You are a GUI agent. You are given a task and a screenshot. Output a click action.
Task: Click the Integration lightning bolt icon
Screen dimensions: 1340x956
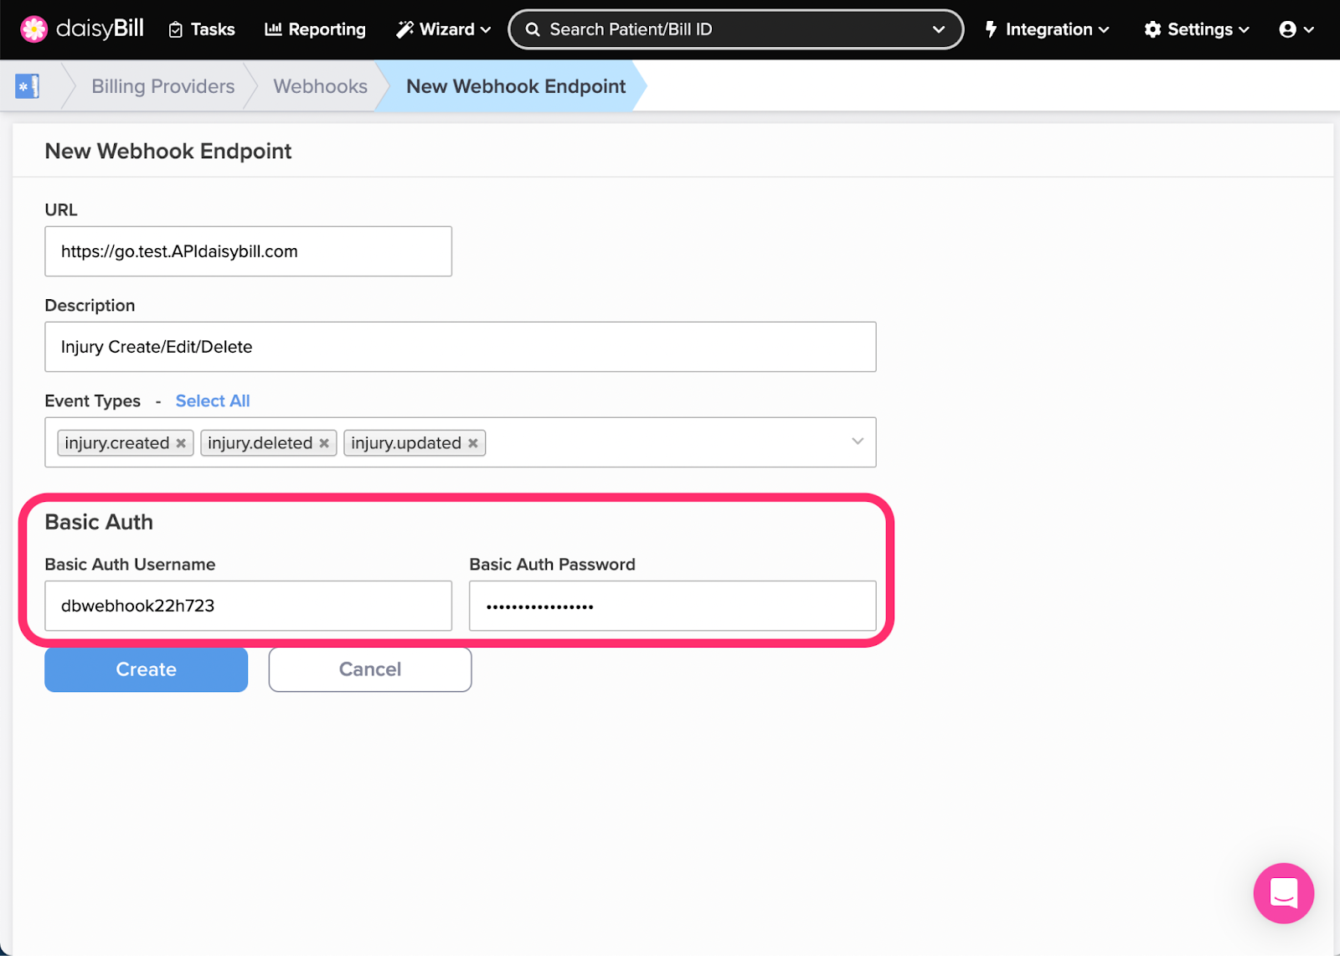point(991,29)
